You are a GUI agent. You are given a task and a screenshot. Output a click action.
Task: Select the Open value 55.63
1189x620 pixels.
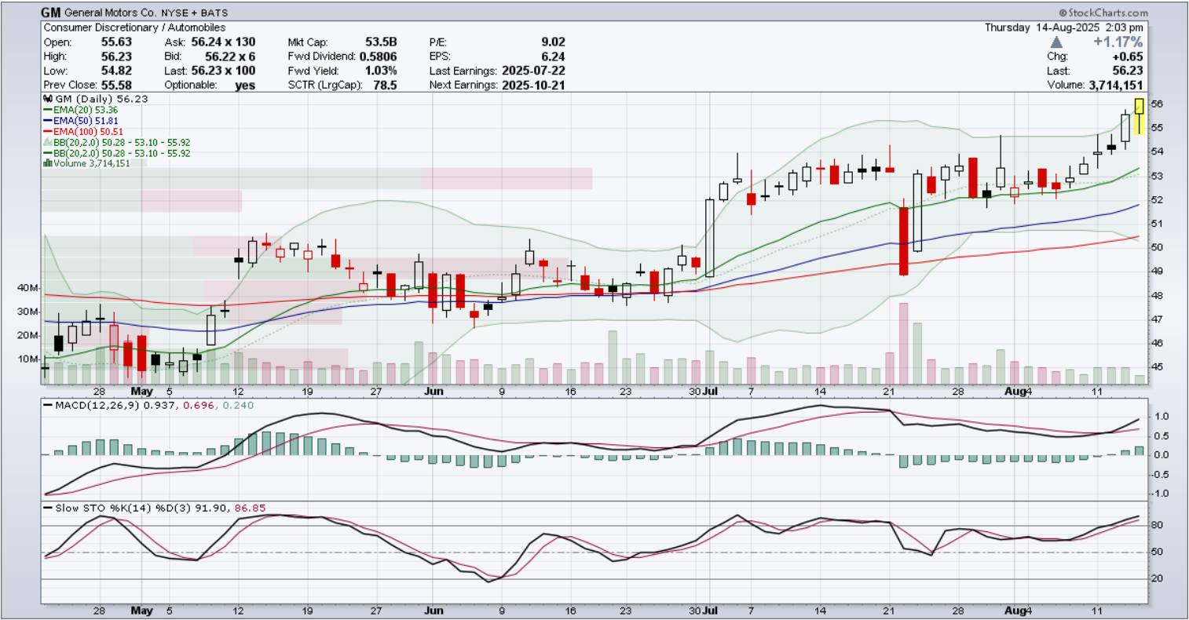pos(115,42)
